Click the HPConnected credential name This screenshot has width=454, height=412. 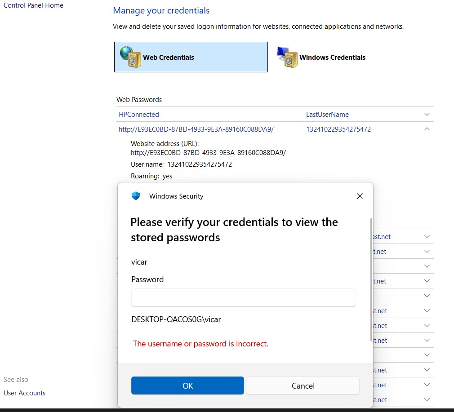(139, 114)
